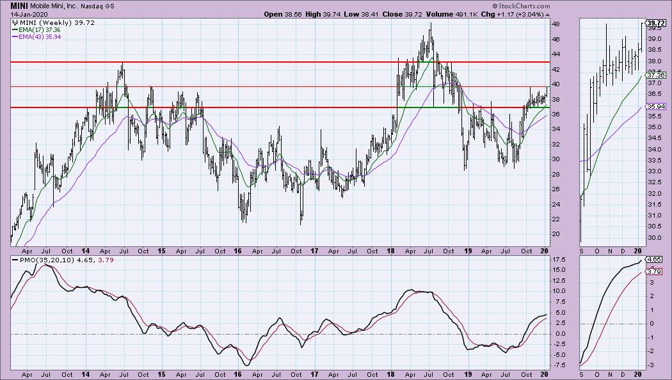
Task: Click the 30.0 label on the zoom panel axis
Action: pos(655,238)
